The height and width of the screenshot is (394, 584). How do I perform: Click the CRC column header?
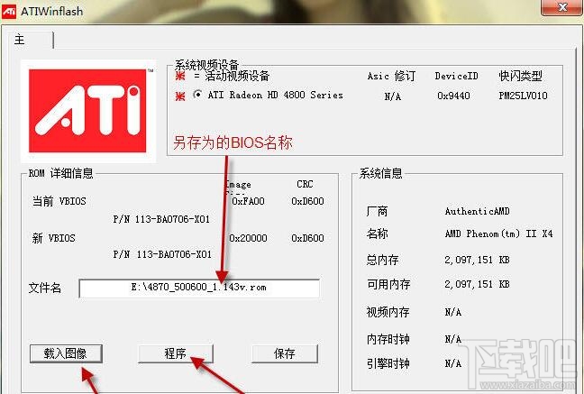click(305, 184)
